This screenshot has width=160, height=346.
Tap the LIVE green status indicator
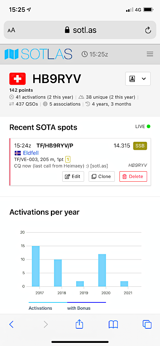point(149,126)
